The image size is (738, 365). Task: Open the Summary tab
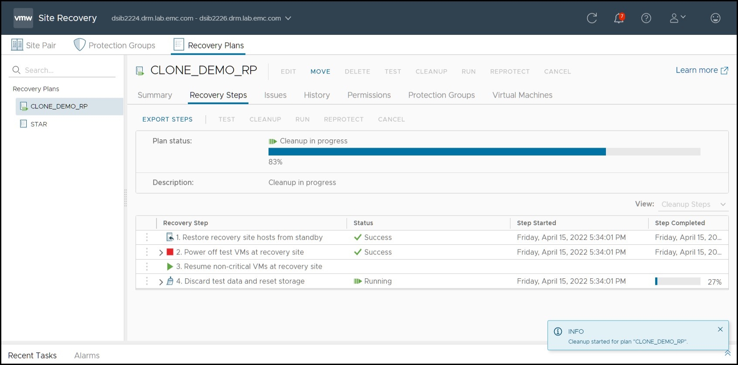(155, 95)
